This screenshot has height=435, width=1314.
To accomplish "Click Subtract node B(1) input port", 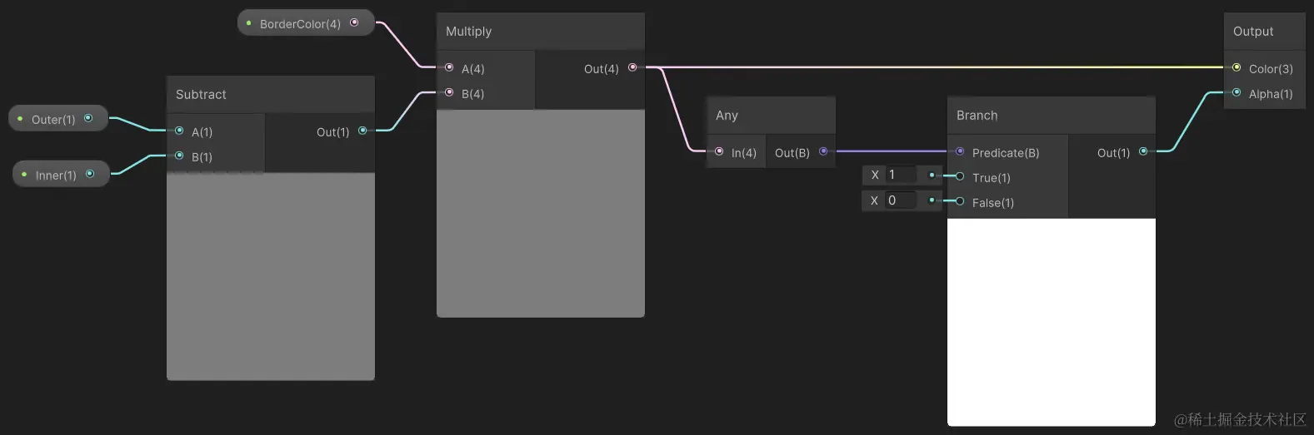I will (x=179, y=156).
